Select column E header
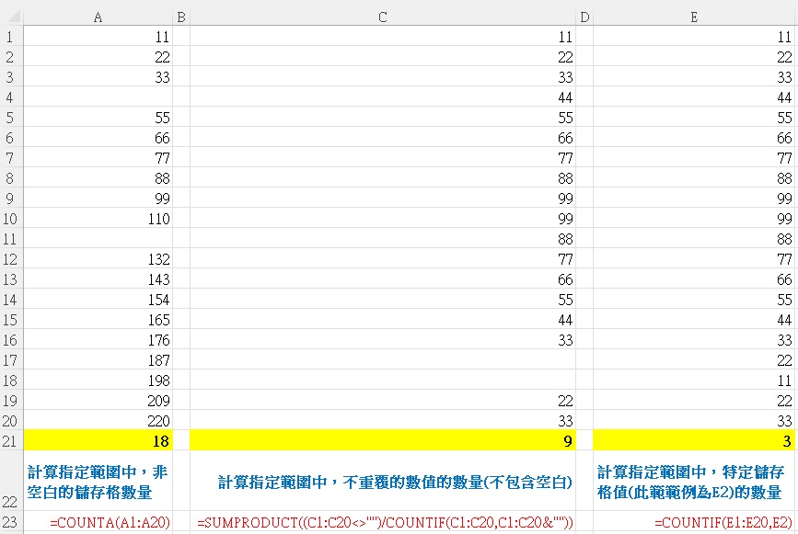 pos(693,17)
